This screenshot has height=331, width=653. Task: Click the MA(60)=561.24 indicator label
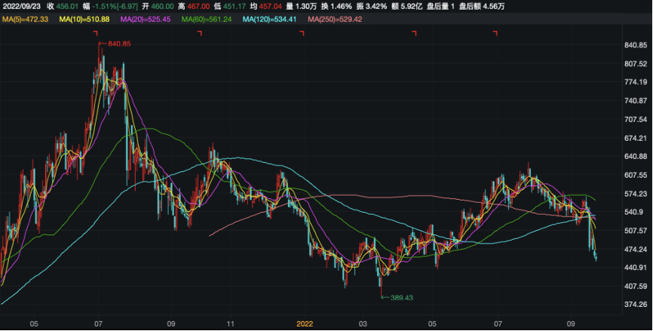point(207,19)
